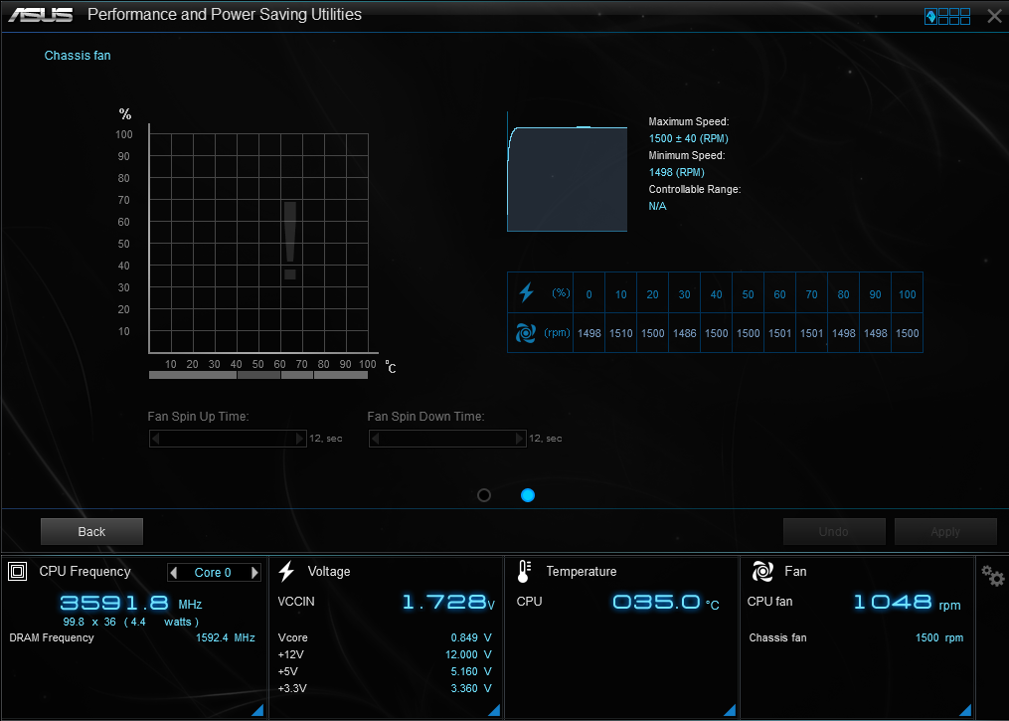The image size is (1009, 721).
Task: Increase Fan Spin Up Time right arrow
Action: [300, 439]
